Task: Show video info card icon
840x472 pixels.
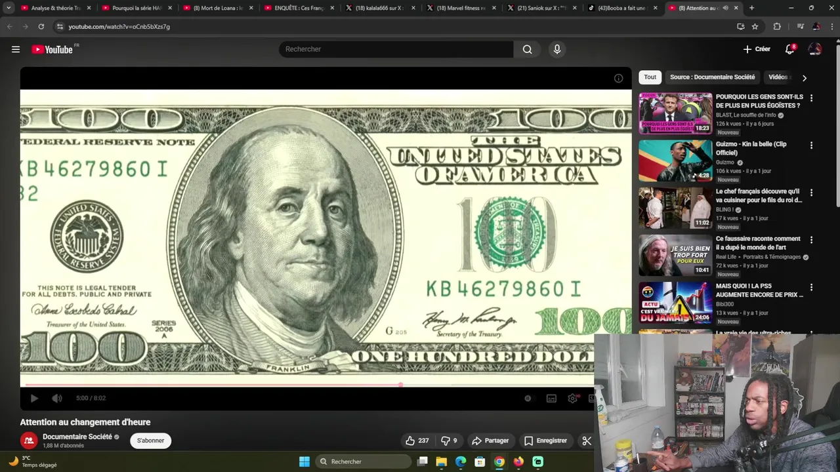Action: [618, 78]
